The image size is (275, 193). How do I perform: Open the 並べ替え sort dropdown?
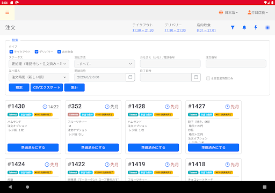[39, 77]
